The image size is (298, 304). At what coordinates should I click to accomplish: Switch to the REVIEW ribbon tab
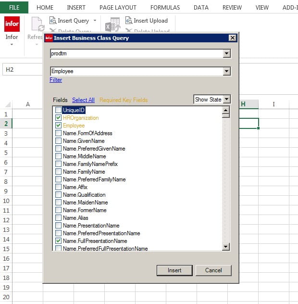pyautogui.click(x=232, y=8)
